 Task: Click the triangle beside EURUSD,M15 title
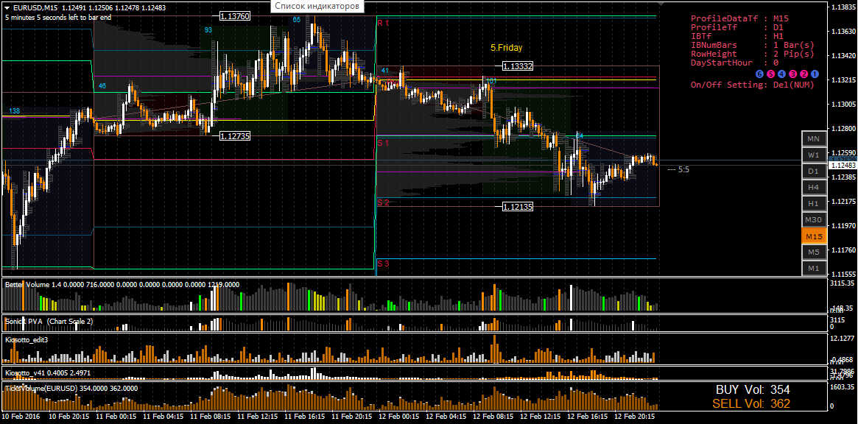point(6,7)
